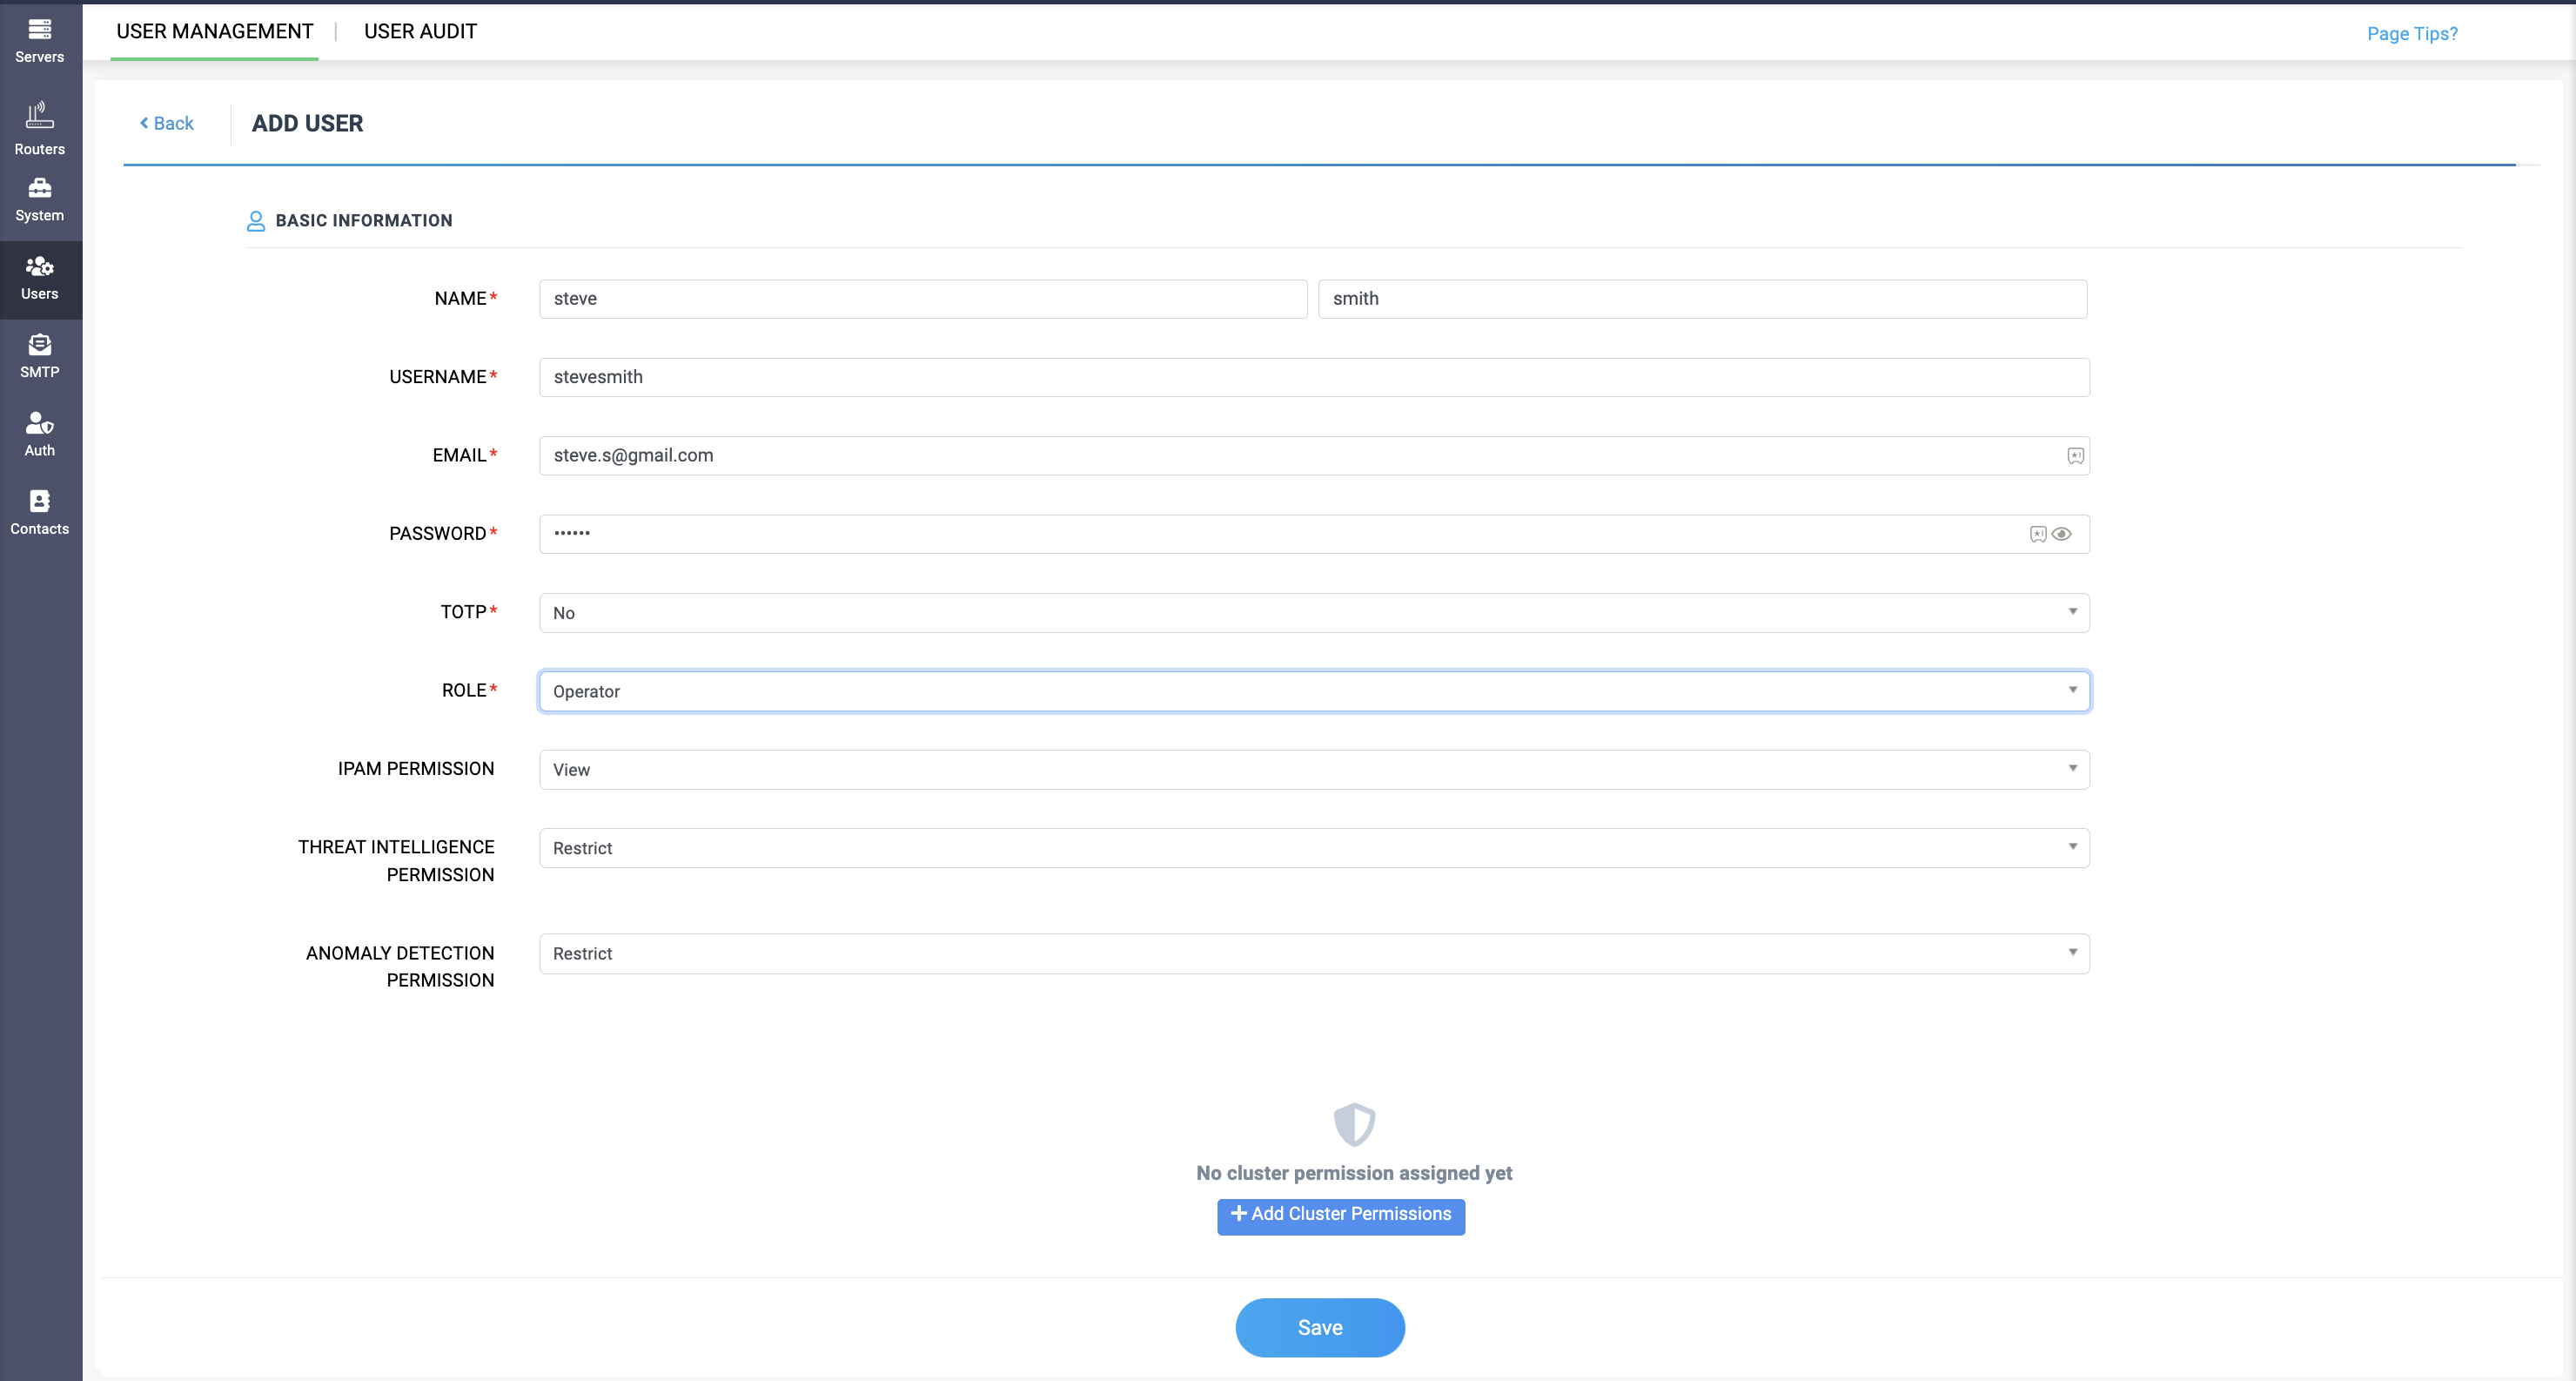
Task: Open the Contacts sidebar section
Action: (40, 514)
